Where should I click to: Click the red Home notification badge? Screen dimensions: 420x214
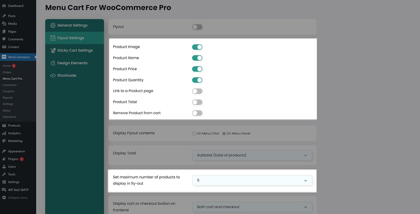14,66
